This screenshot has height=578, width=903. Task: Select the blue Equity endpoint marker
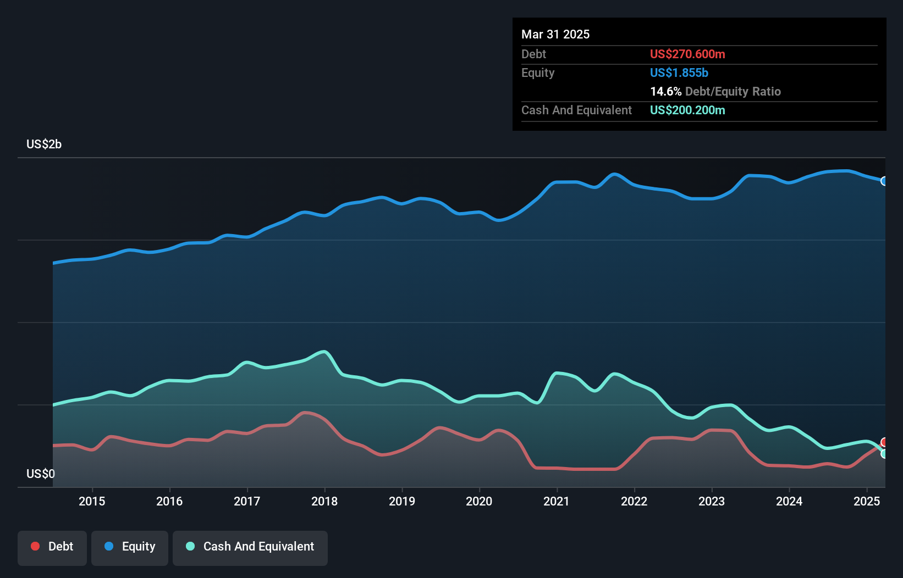click(x=884, y=181)
